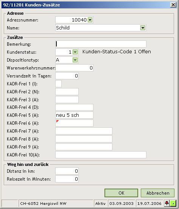
Task: Expand the Name dropdown list
Action: [x=143, y=28]
